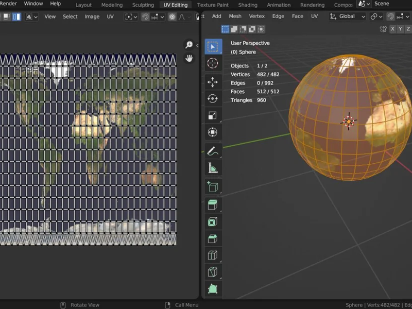The image size is (412, 309).
Task: Select the Scale tool
Action: tap(213, 115)
